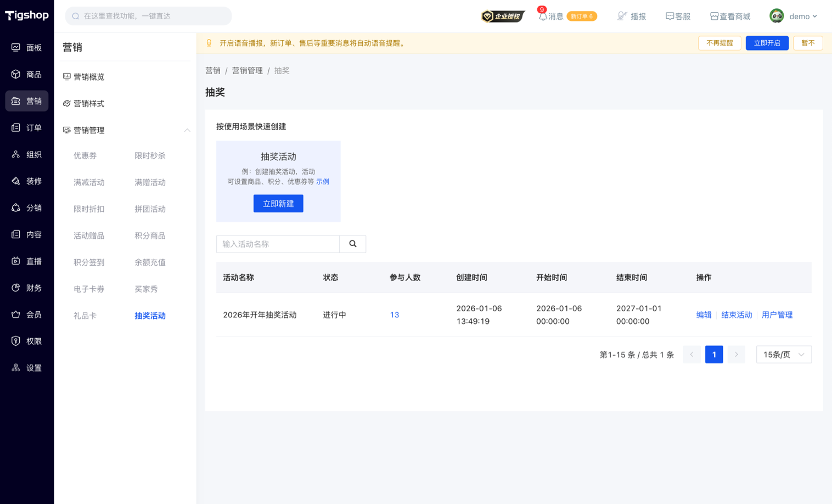Open the 分销 distribution icon

(x=16, y=208)
